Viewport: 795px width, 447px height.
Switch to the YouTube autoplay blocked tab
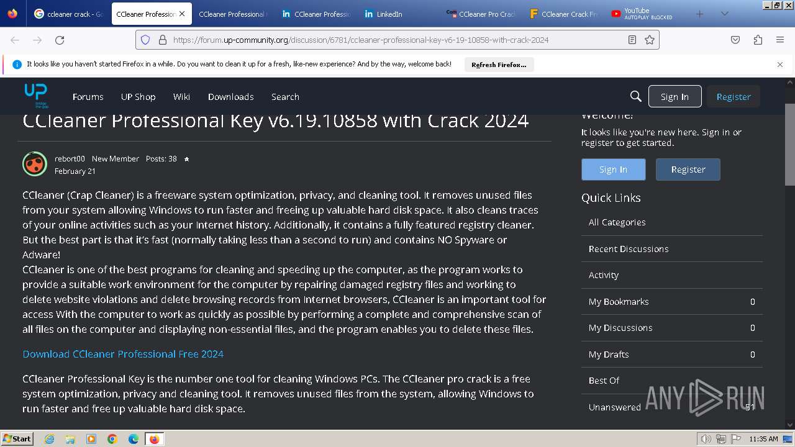(647, 14)
